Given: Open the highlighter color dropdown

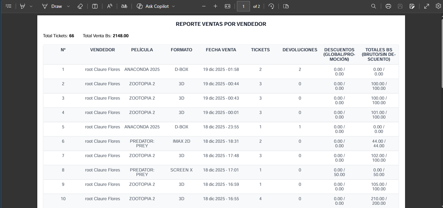Looking at the screenshot, I should 31,6.
